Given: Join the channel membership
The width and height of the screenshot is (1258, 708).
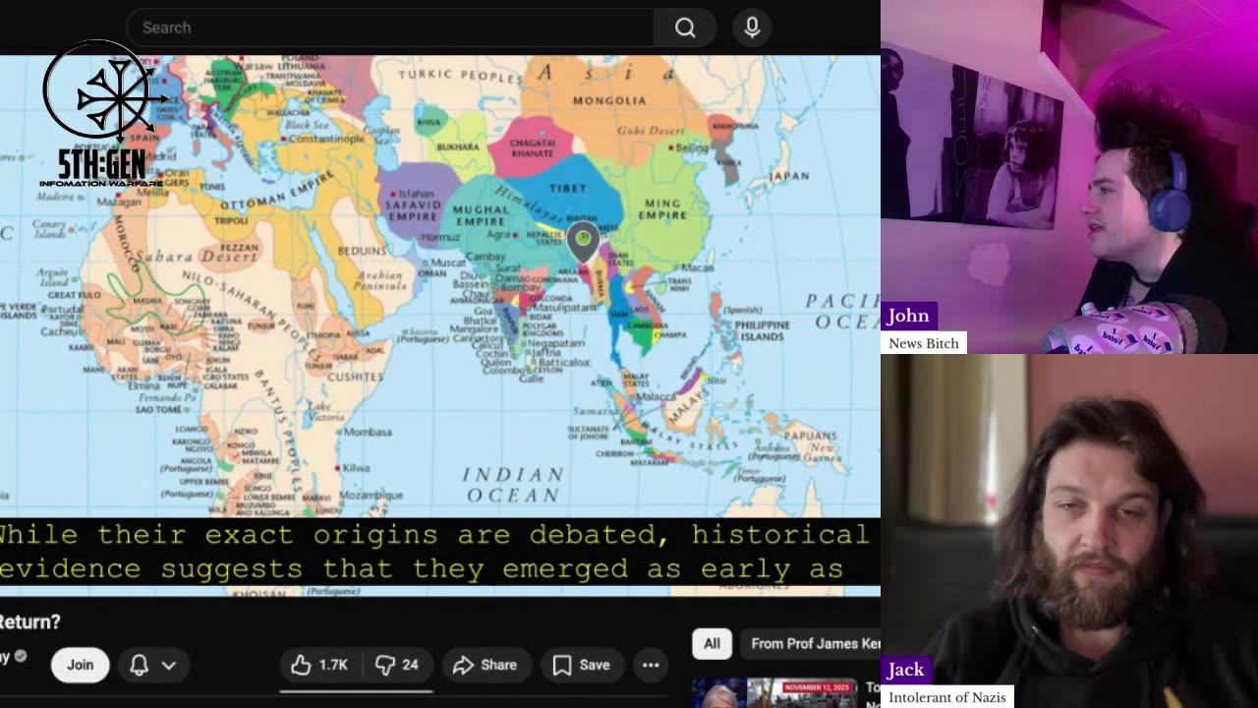Looking at the screenshot, I should pos(80,665).
